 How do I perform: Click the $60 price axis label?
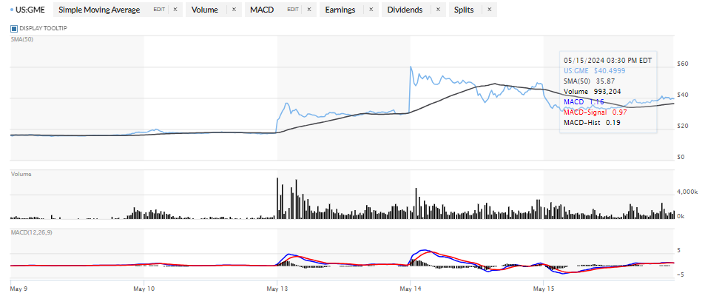(x=683, y=64)
